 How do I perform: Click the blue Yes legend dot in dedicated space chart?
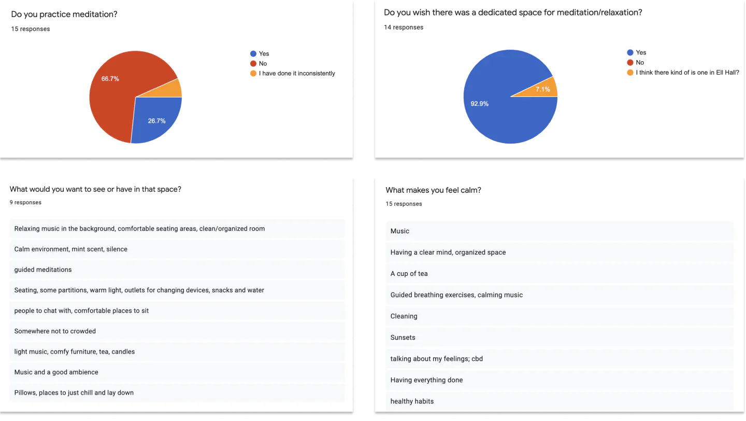click(x=630, y=52)
